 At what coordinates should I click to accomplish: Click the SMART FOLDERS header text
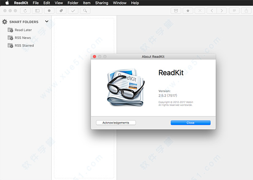pos(24,22)
